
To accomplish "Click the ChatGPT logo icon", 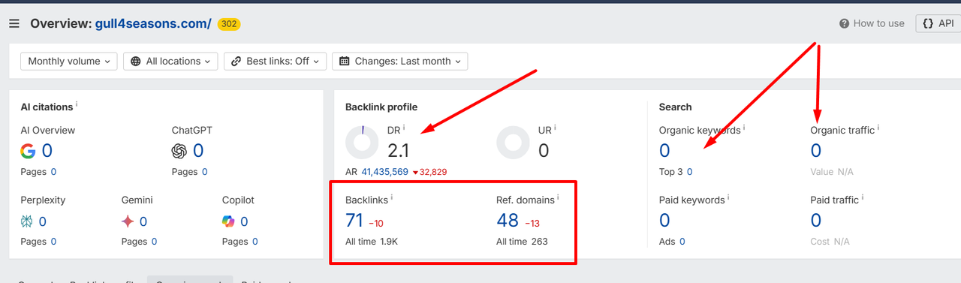I will click(x=179, y=151).
